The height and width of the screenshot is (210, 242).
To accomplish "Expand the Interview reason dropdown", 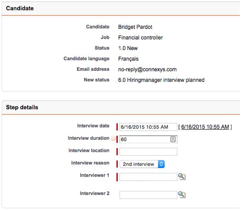I will tap(142, 164).
